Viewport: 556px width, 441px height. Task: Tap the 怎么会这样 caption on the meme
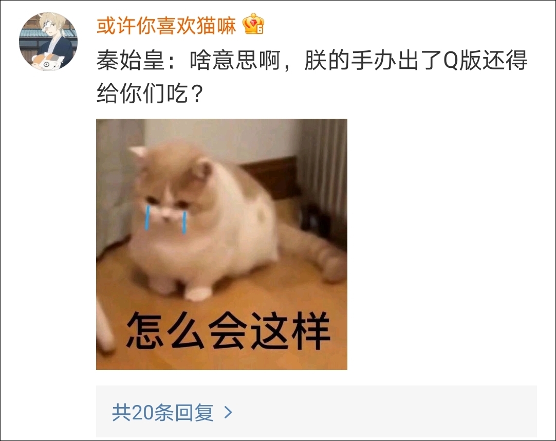tap(228, 330)
